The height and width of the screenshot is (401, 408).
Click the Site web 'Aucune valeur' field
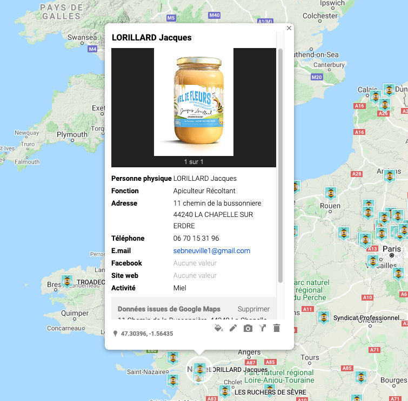195,275
